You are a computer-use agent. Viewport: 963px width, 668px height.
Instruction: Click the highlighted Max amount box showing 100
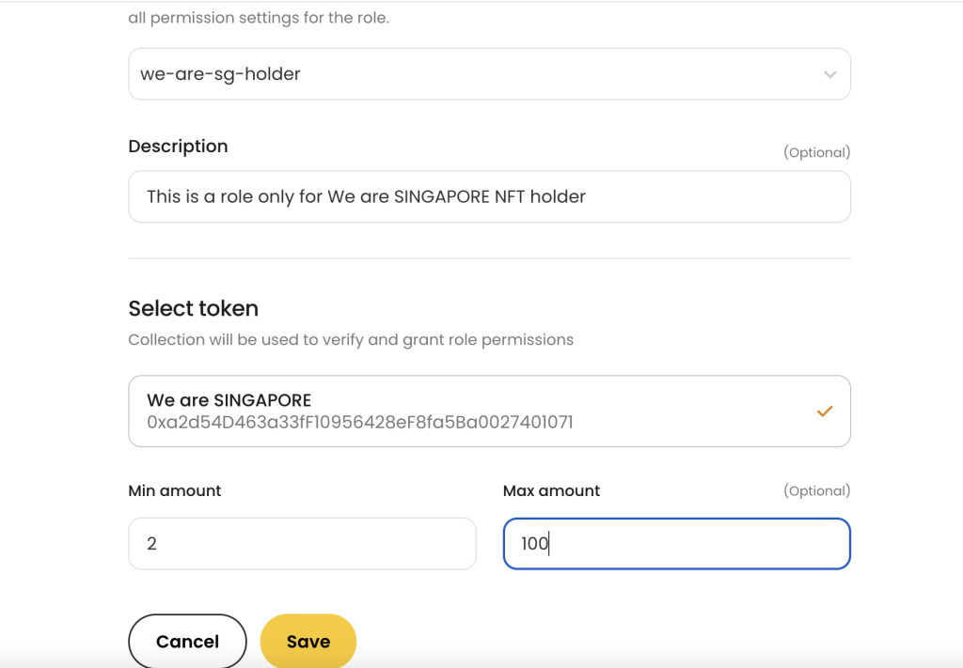pyautogui.click(x=675, y=543)
